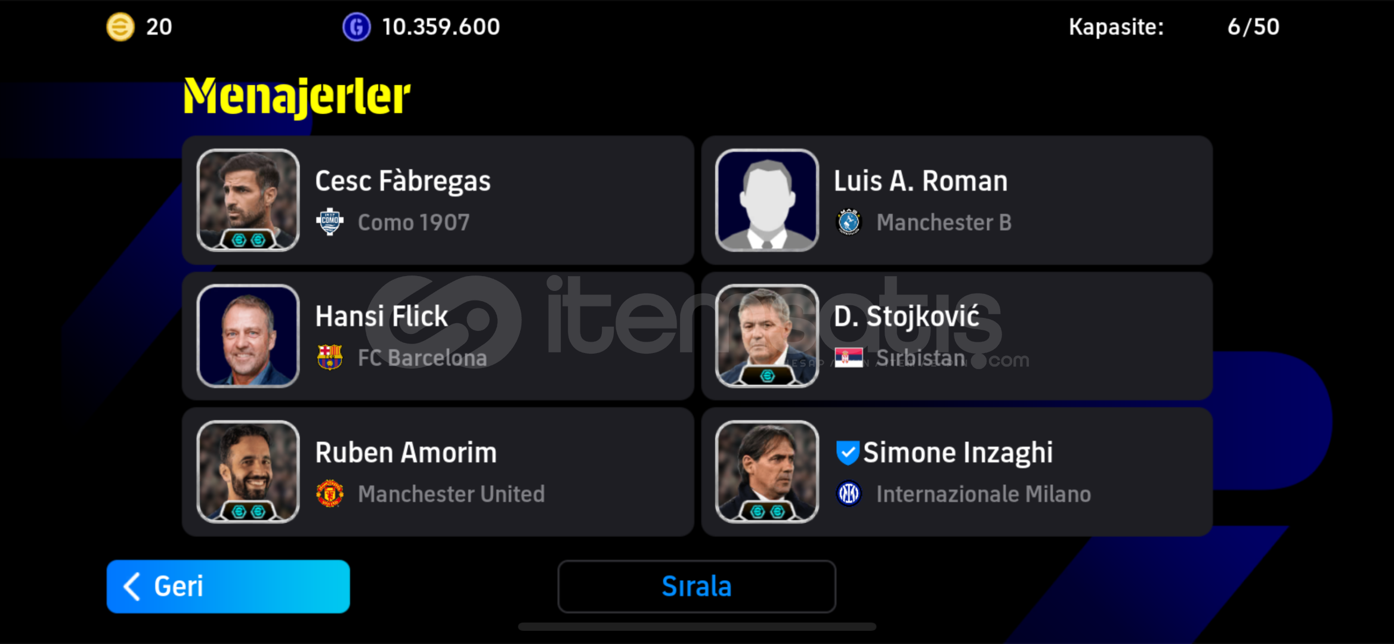Click the Manchester B club crest
The height and width of the screenshot is (644, 1394).
(849, 222)
